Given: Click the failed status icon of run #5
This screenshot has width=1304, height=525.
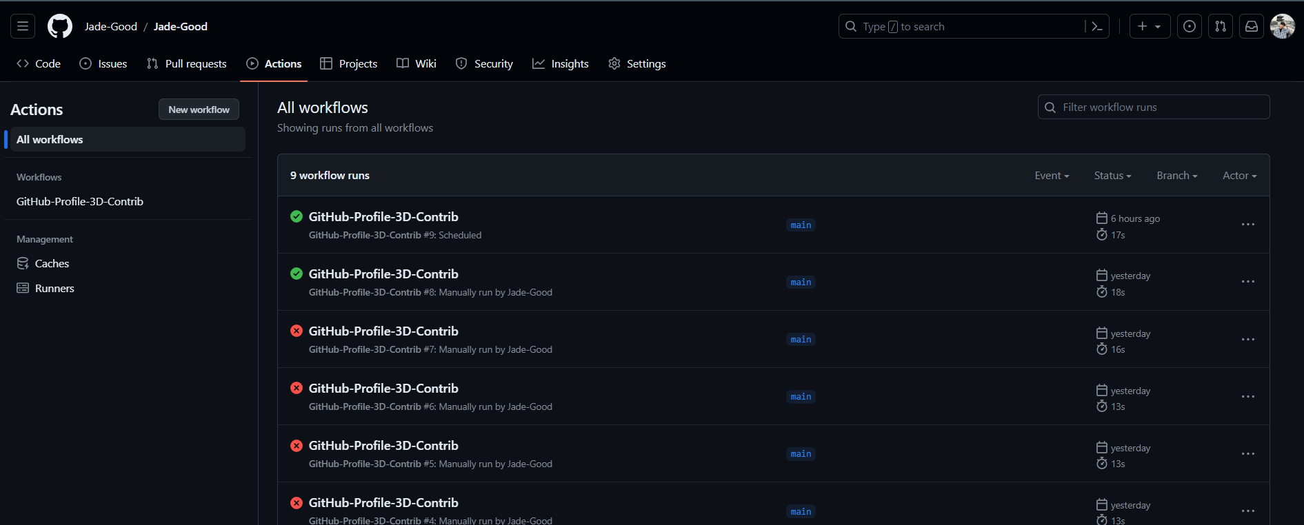Looking at the screenshot, I should [297, 445].
